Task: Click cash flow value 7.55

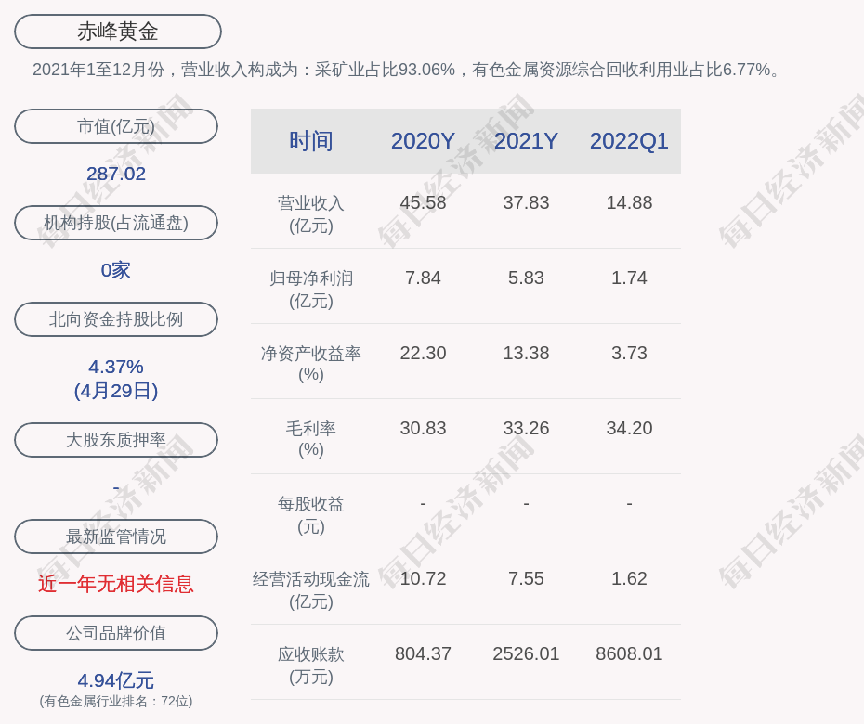Action: (526, 578)
